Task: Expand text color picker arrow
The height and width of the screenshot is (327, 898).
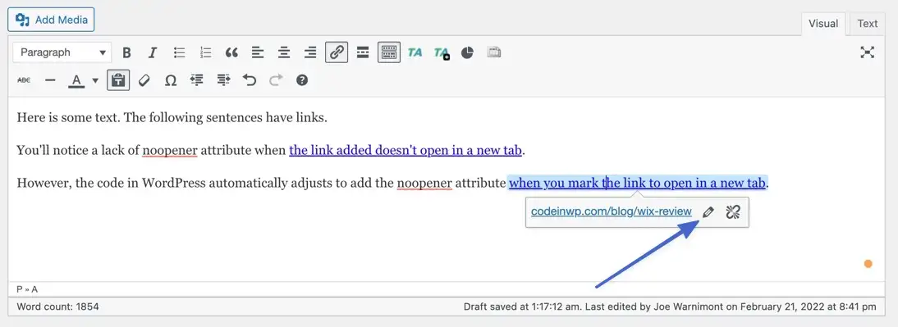Action: pyautogui.click(x=96, y=80)
